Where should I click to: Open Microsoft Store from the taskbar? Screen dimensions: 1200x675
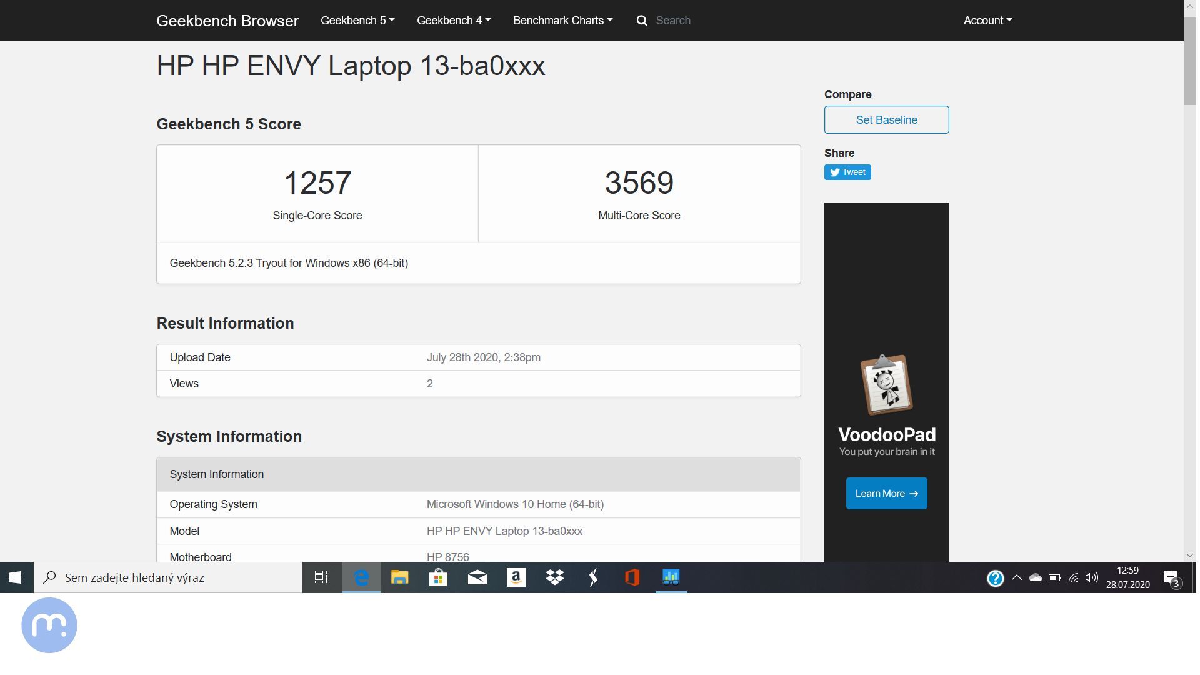pos(438,577)
